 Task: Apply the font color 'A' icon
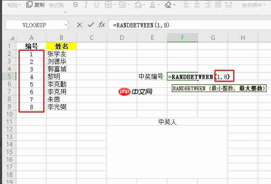(x=152, y=5)
